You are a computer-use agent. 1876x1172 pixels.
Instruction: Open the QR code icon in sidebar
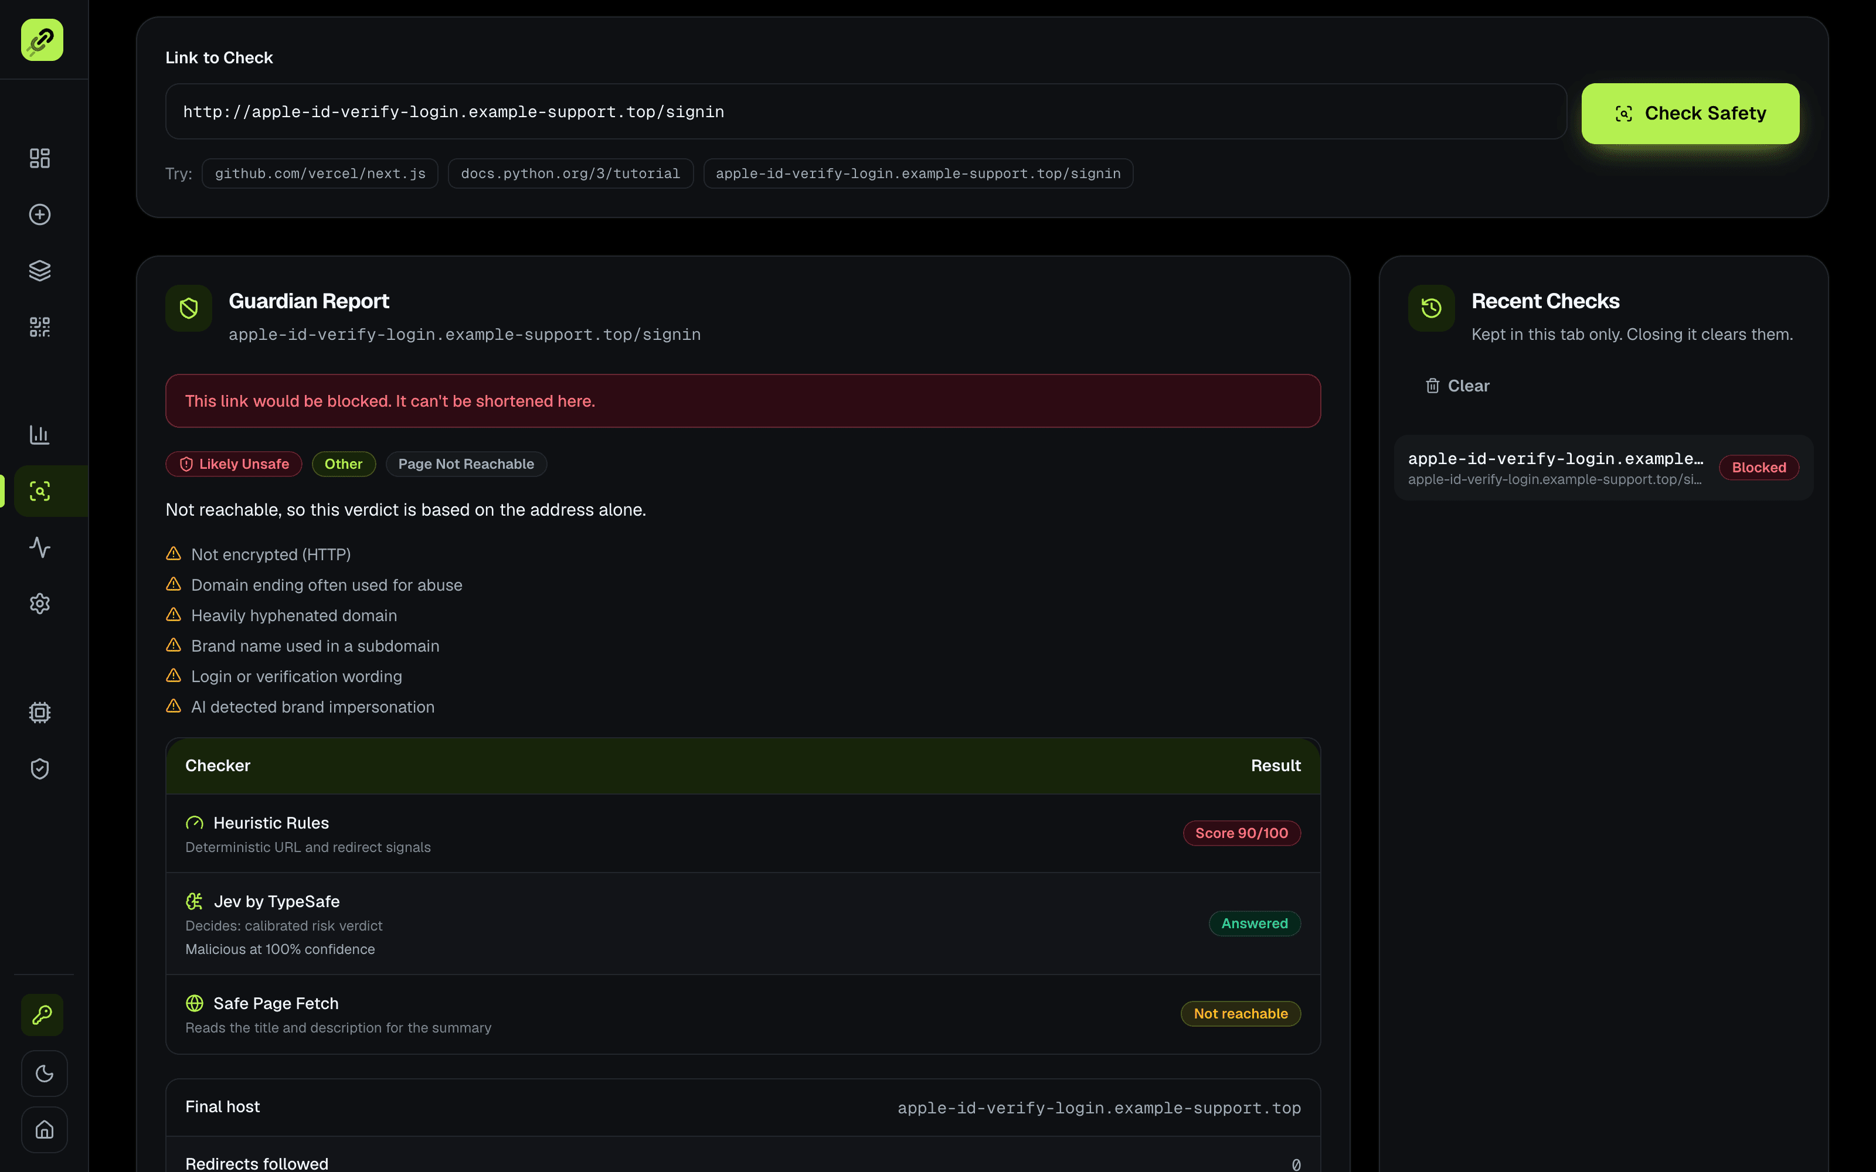coord(39,327)
